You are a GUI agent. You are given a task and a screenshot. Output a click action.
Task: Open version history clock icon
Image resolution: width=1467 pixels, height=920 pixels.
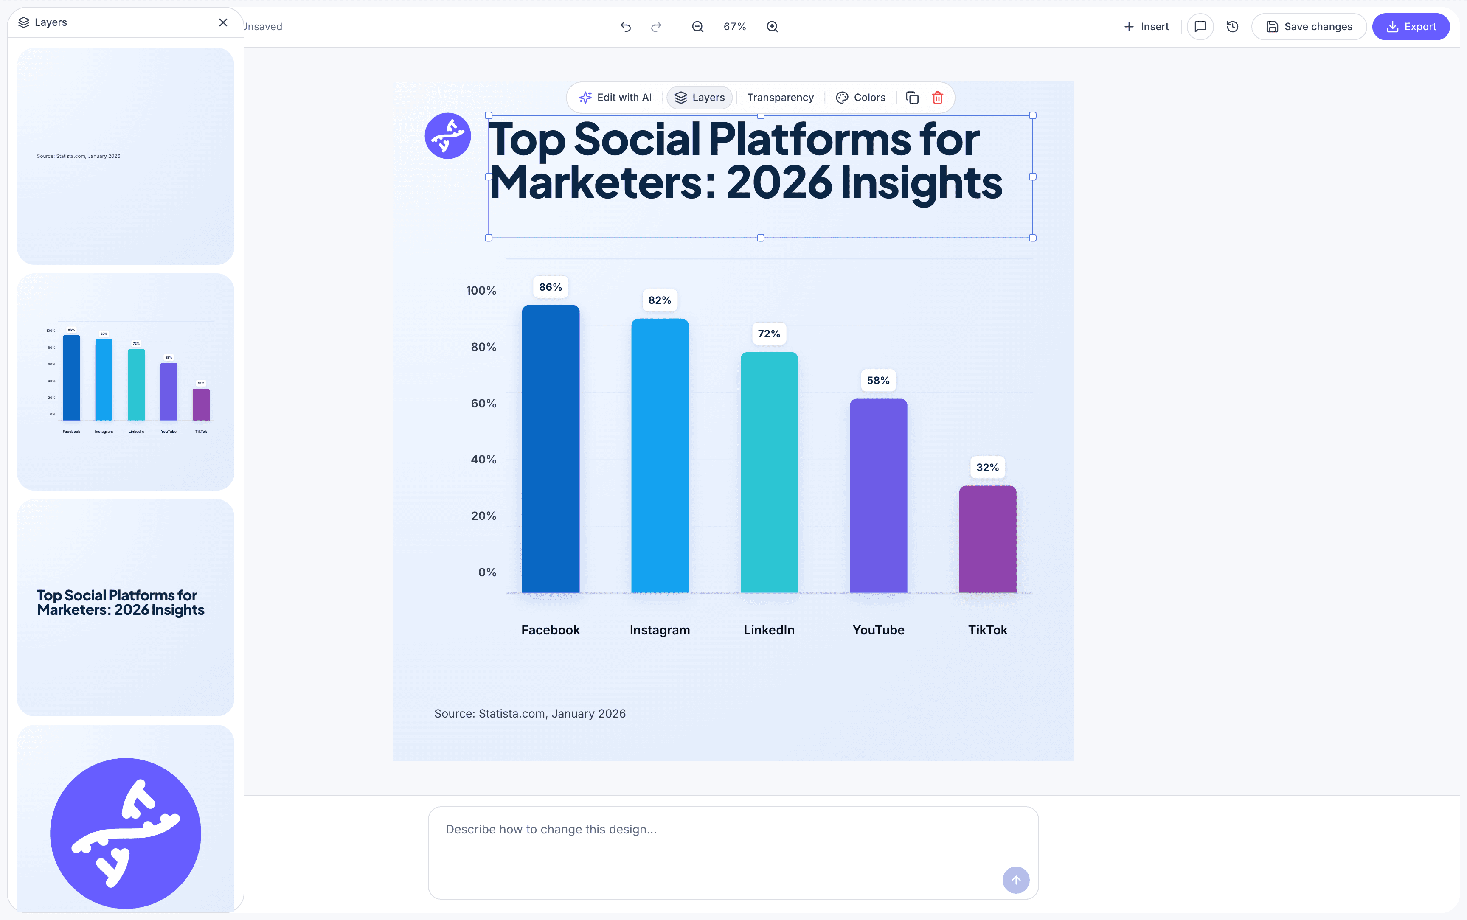coord(1233,27)
